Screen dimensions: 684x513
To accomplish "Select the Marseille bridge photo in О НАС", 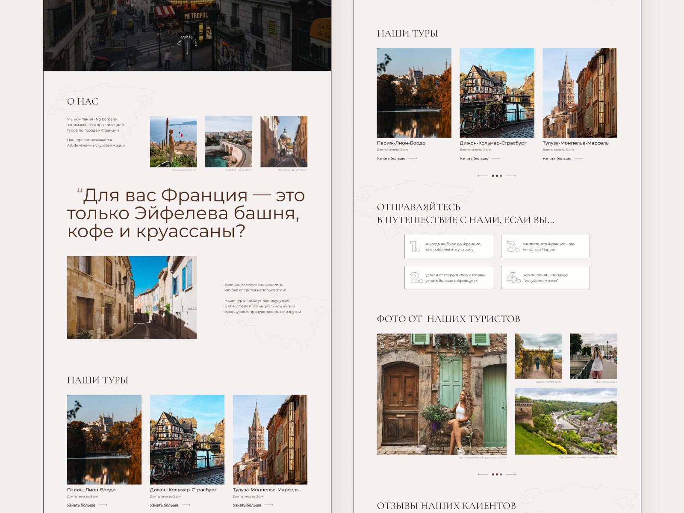I will pyautogui.click(x=229, y=142).
